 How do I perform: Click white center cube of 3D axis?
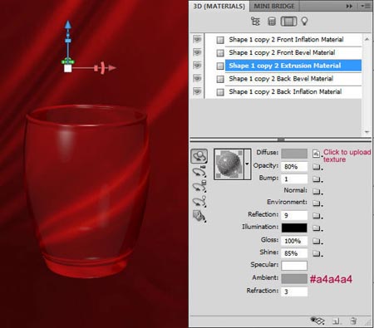[x=68, y=68]
